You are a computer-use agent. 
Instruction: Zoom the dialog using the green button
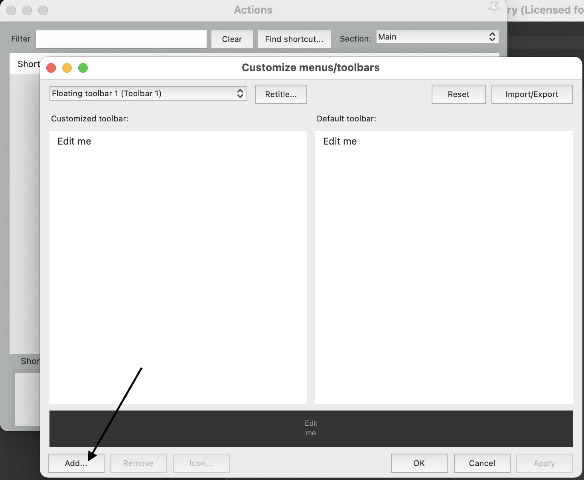tap(83, 68)
